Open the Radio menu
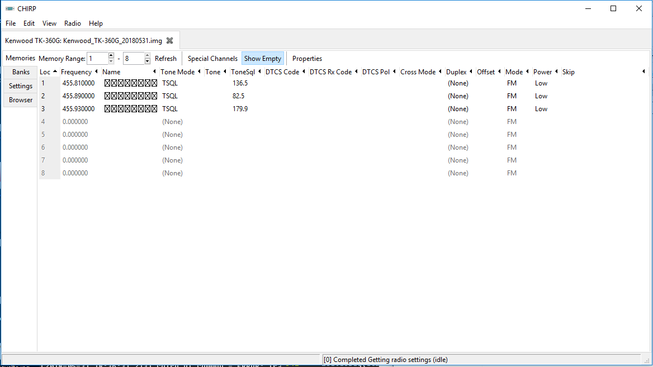Viewport: 653px width, 367px height. (73, 23)
